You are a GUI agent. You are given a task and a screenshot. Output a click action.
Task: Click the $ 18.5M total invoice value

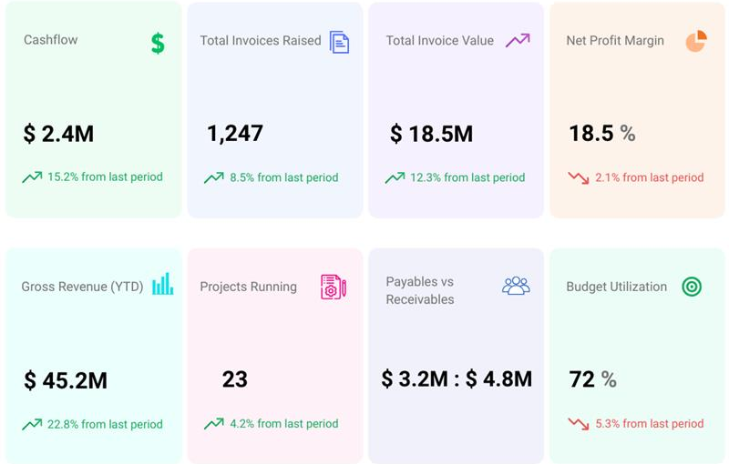pos(431,134)
